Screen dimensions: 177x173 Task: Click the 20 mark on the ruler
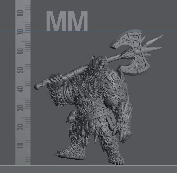(x=20, y=127)
